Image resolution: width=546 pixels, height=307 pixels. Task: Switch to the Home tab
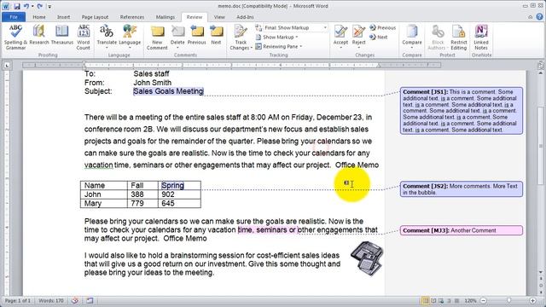[39, 17]
